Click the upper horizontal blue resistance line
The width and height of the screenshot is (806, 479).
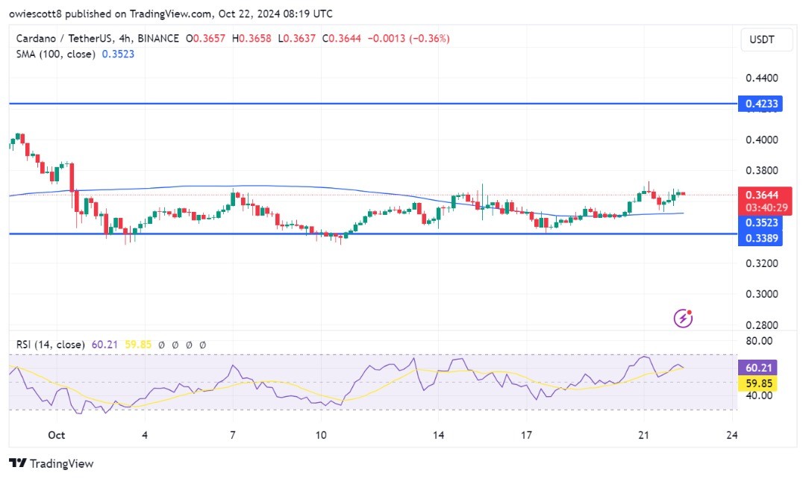373,104
